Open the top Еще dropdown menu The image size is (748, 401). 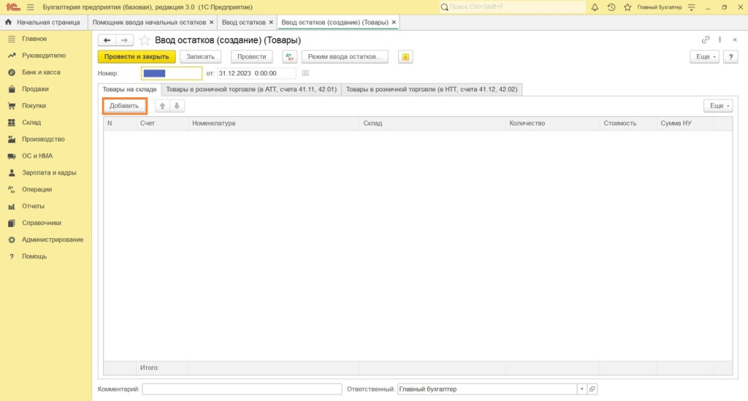(704, 56)
